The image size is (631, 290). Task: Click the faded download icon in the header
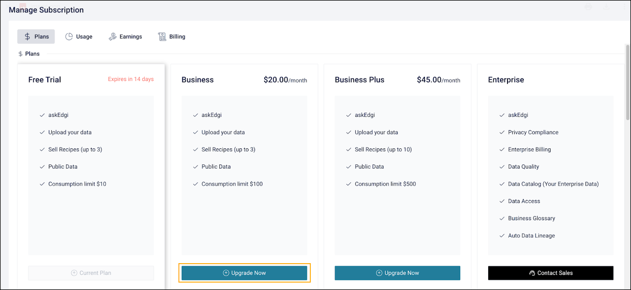[607, 7]
